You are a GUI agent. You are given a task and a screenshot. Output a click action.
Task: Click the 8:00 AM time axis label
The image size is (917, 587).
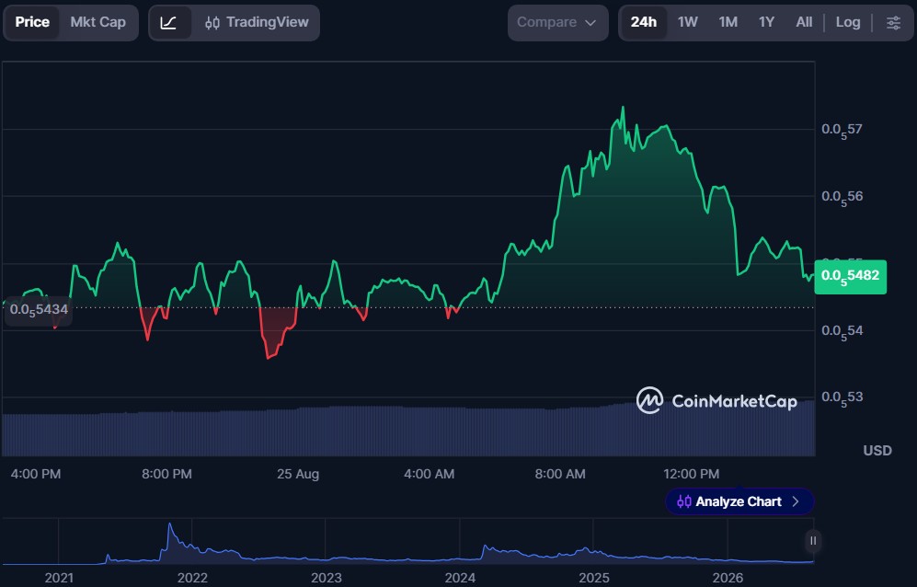(560, 474)
